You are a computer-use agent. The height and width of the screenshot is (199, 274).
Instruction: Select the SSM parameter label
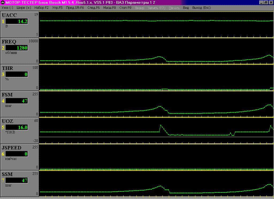pos(7,174)
